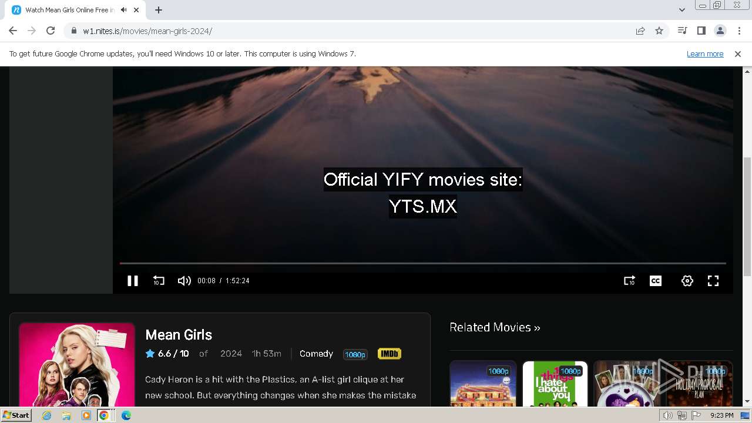Open the Chrome three-dot menu

pos(739,31)
